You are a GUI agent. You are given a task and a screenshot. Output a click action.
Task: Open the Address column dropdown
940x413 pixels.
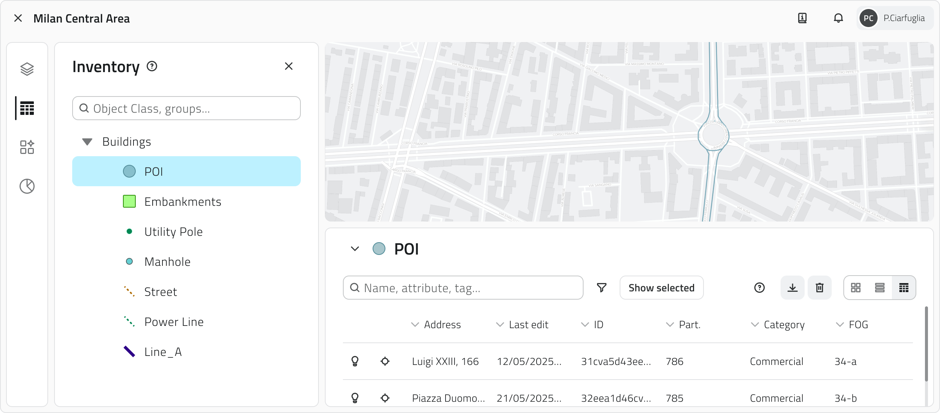(415, 325)
